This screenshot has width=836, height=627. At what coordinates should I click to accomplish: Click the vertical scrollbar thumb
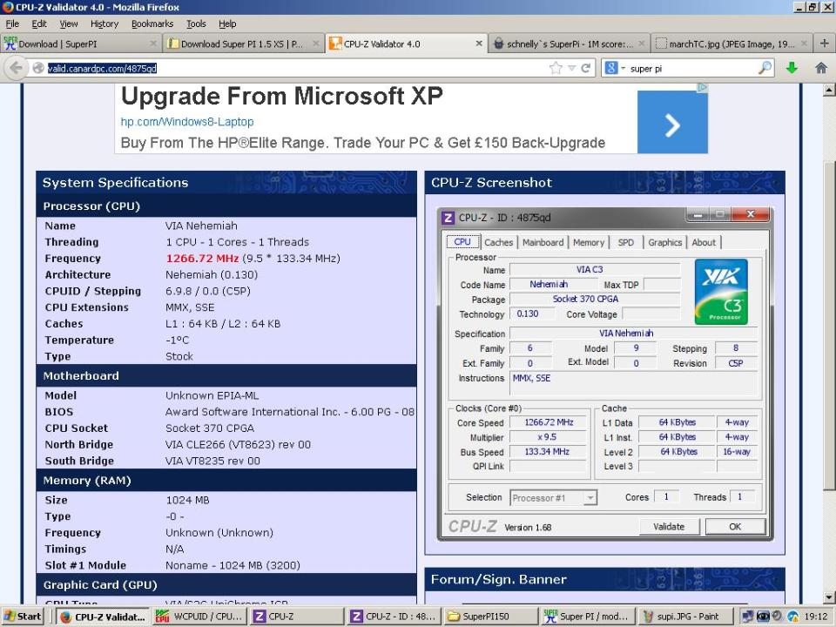[x=829, y=325]
